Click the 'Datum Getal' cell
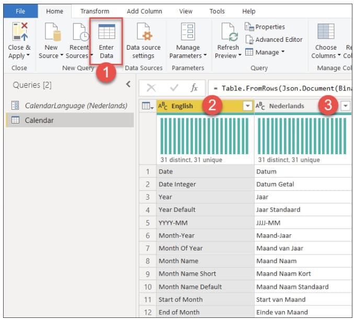 [x=303, y=184]
